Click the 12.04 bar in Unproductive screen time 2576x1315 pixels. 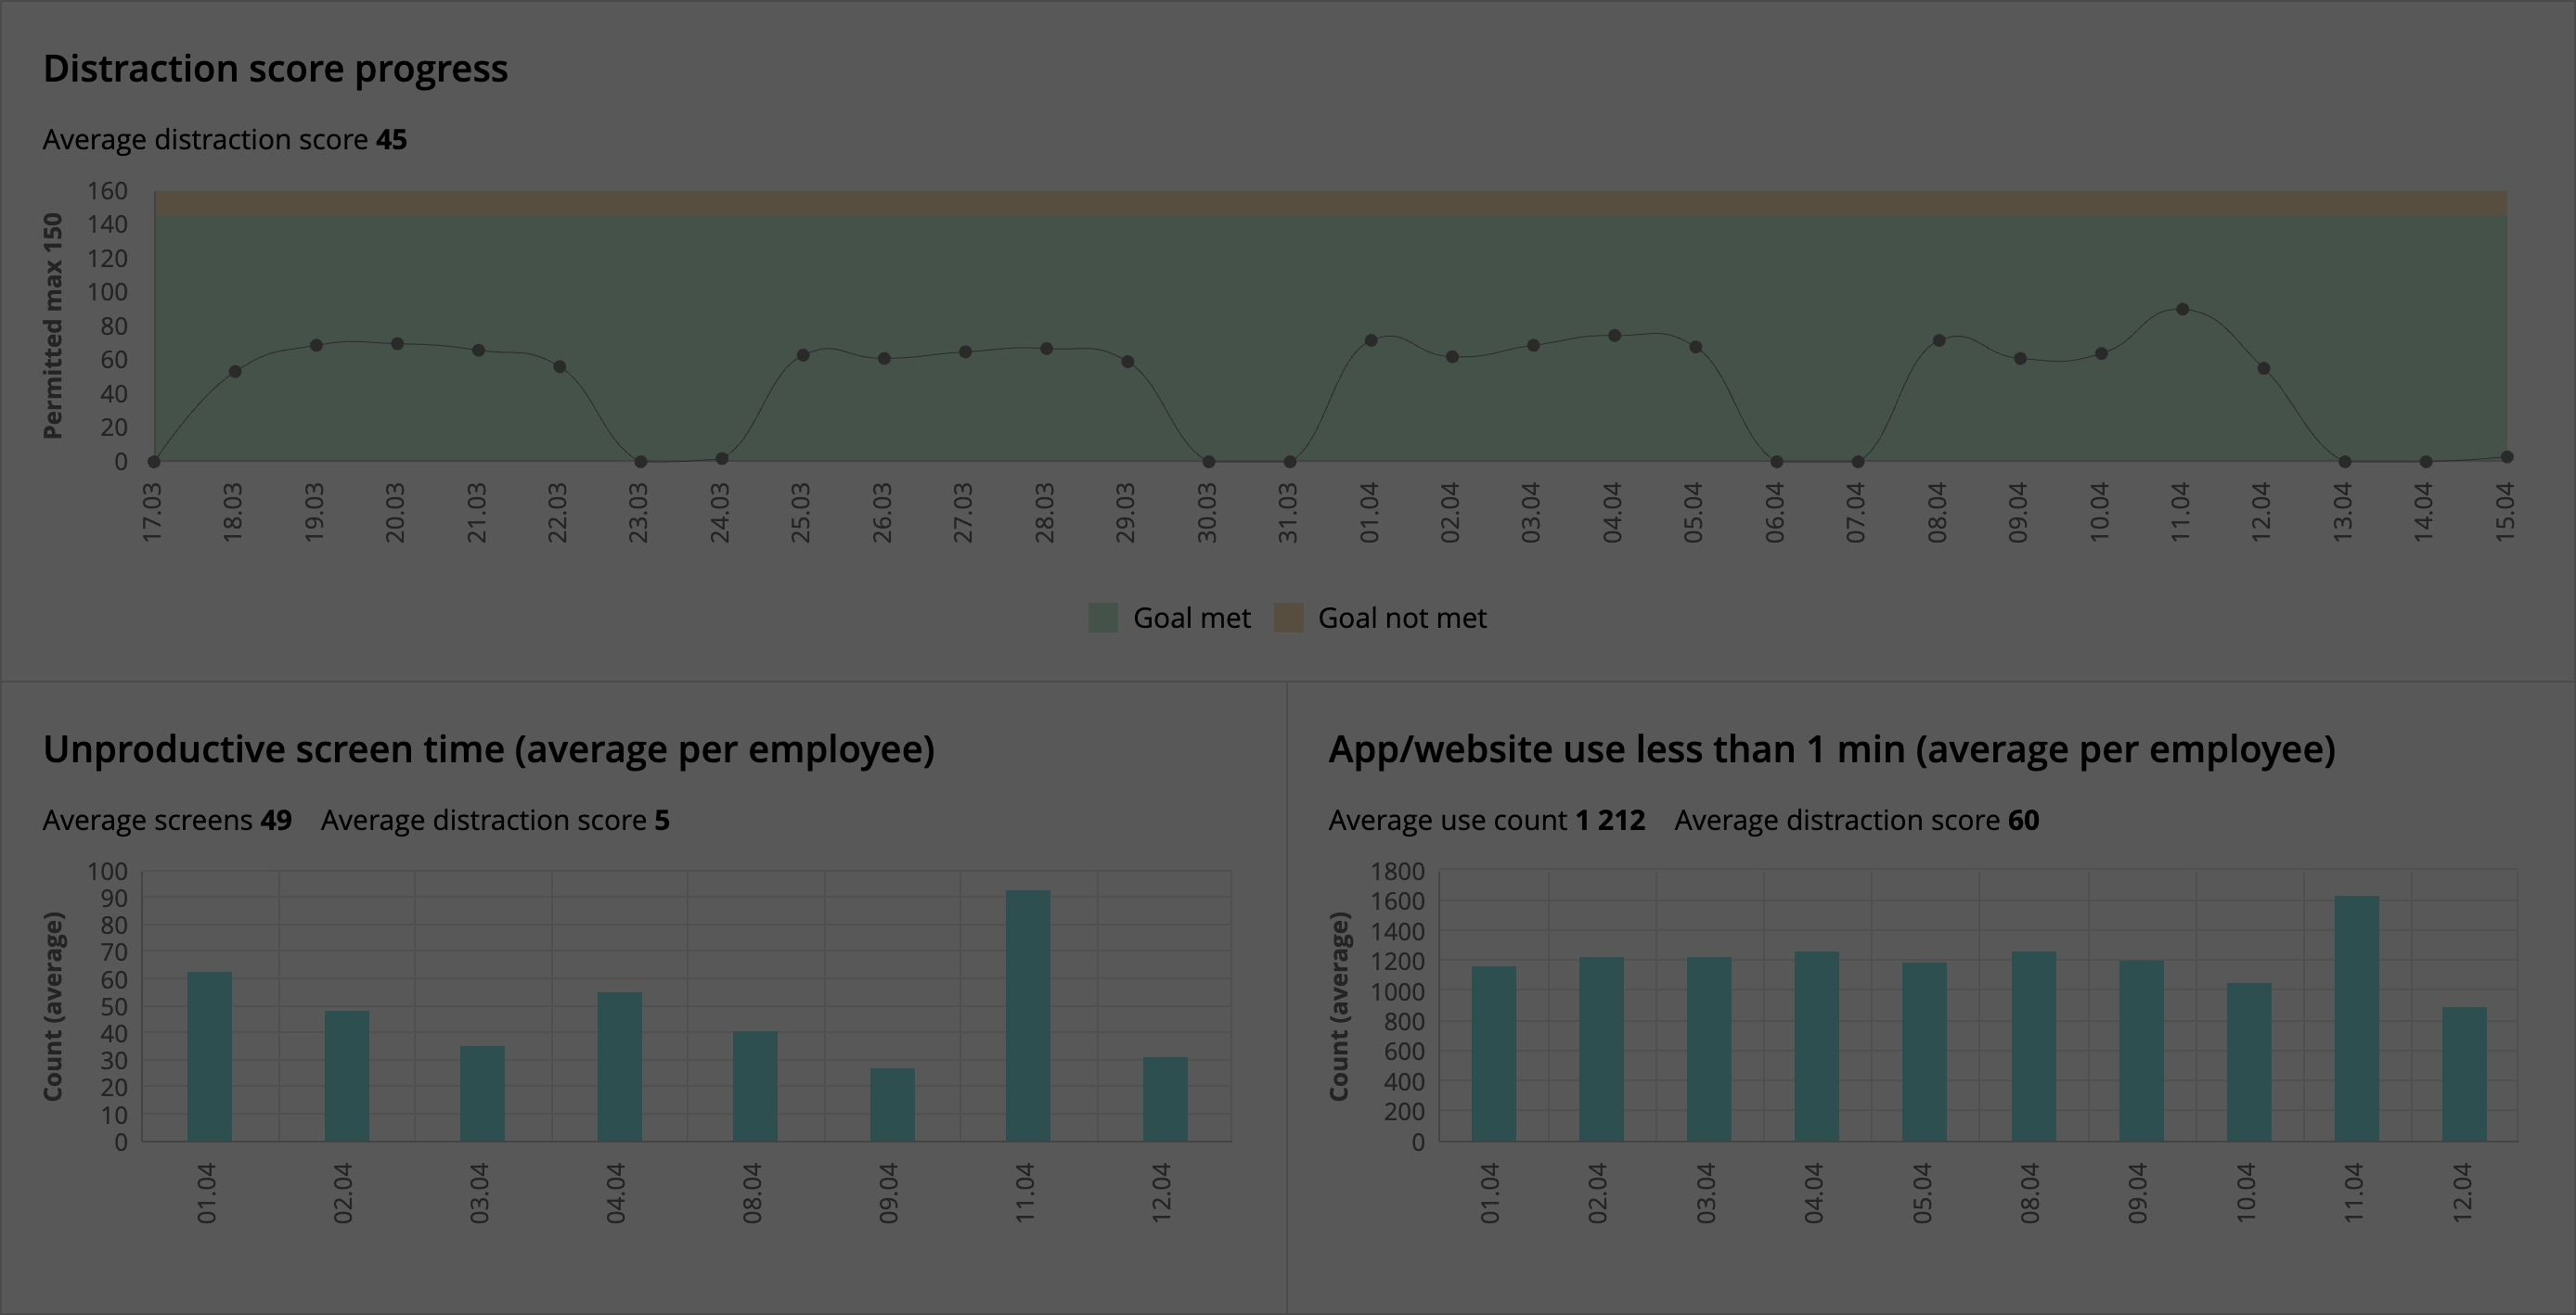point(1166,1099)
